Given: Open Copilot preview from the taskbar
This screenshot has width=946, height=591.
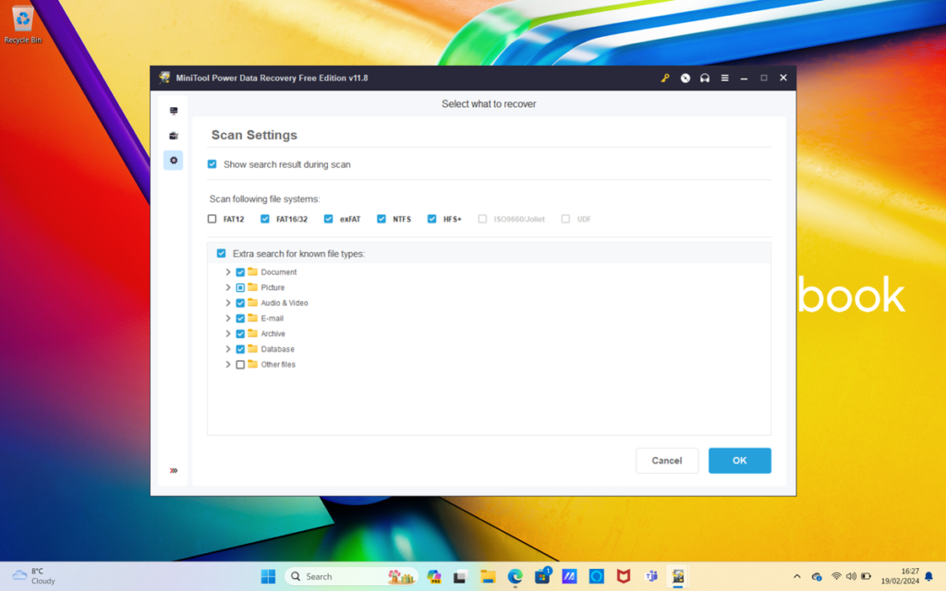Looking at the screenshot, I should tap(434, 576).
